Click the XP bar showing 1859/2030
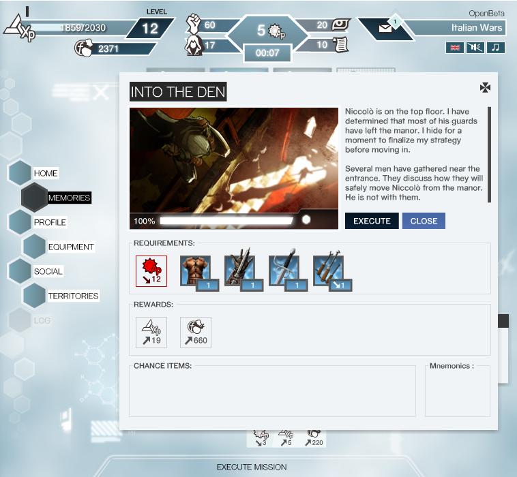Image resolution: width=517 pixels, height=477 pixels. tap(83, 28)
